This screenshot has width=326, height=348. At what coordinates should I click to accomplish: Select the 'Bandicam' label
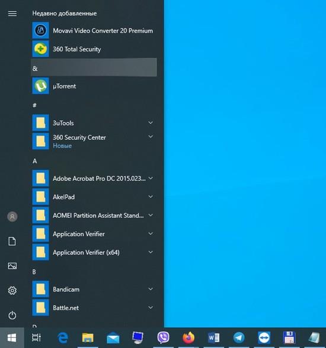[x=66, y=289]
